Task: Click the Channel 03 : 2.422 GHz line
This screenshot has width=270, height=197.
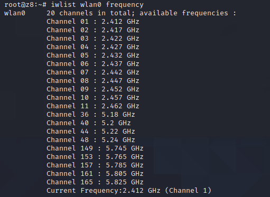Action: pos(93,39)
